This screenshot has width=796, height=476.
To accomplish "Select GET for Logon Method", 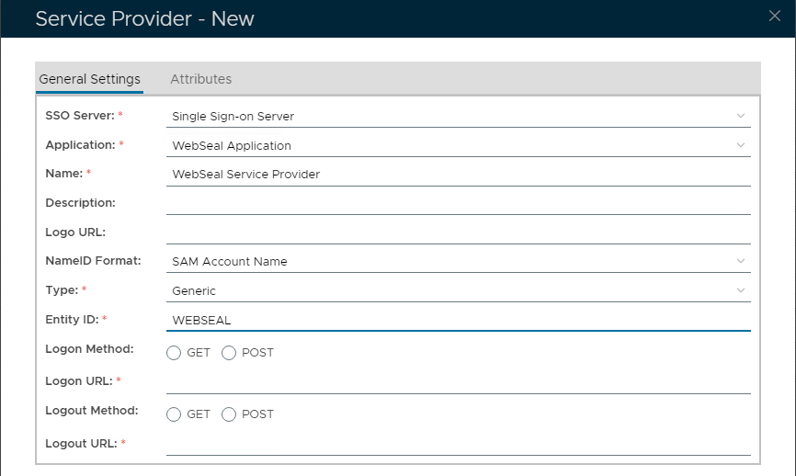I will tap(174, 353).
